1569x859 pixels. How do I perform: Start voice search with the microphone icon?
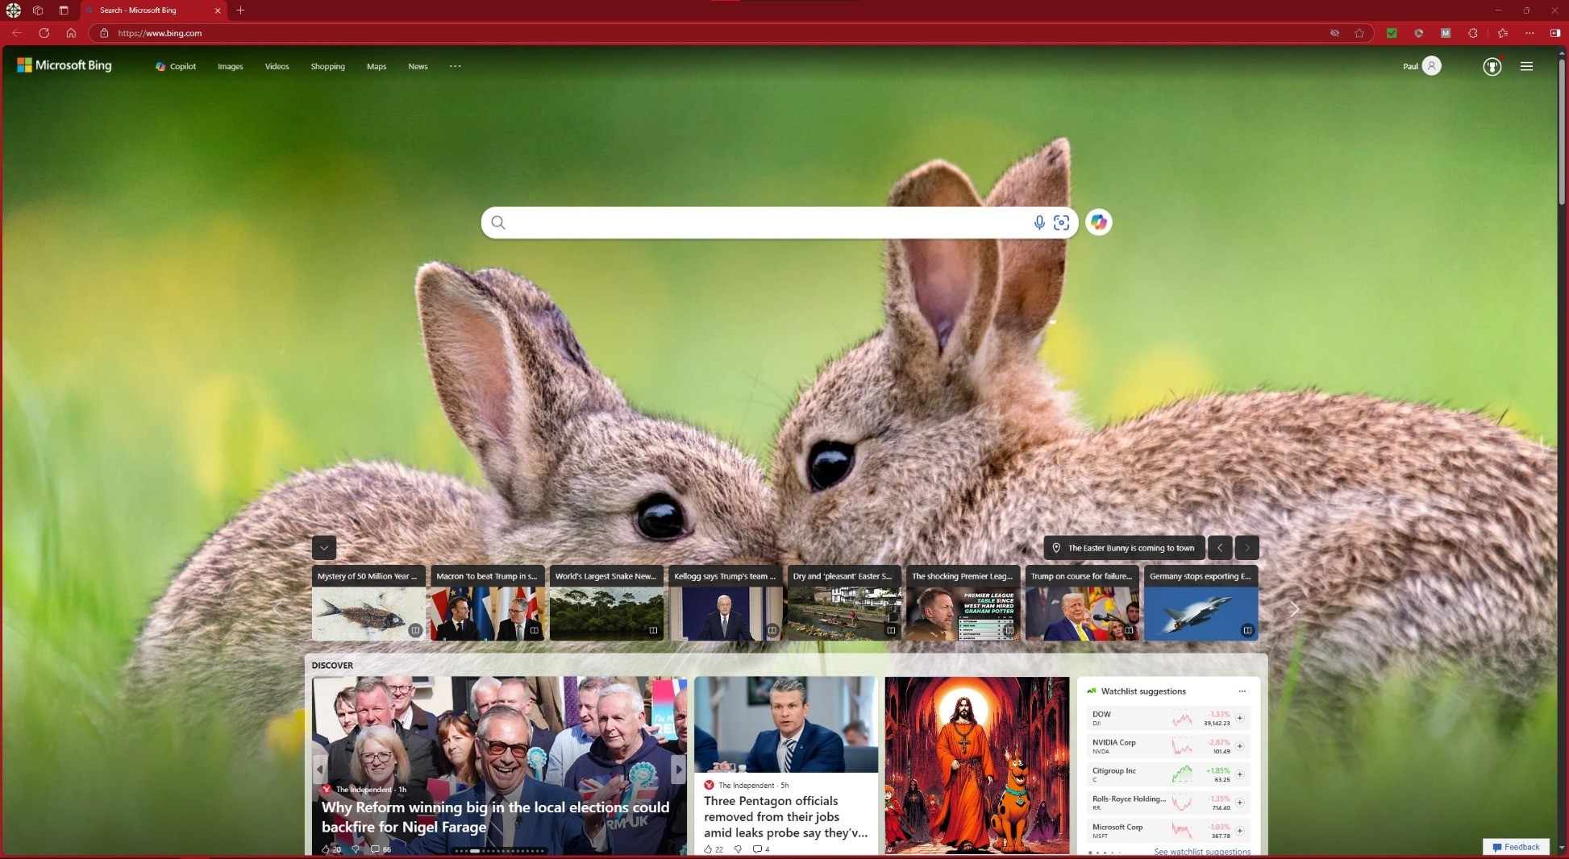1039,222
